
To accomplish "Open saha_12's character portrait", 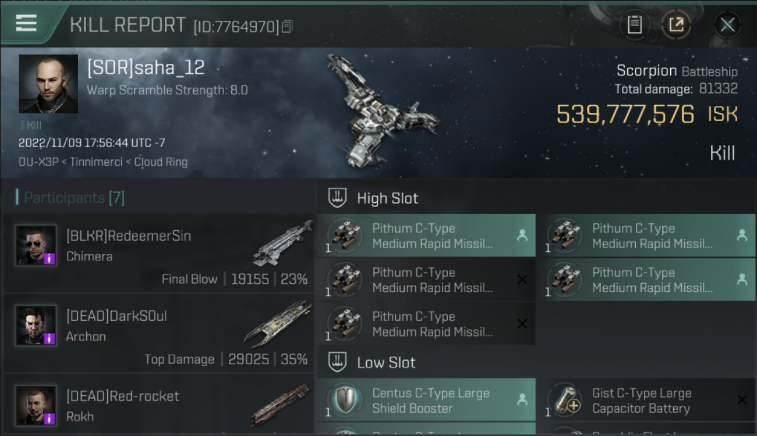I will (48, 84).
